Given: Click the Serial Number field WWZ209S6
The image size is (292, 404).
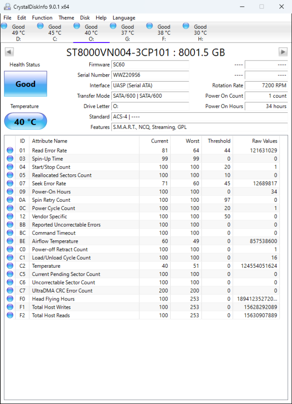Looking at the screenshot, I should point(150,75).
